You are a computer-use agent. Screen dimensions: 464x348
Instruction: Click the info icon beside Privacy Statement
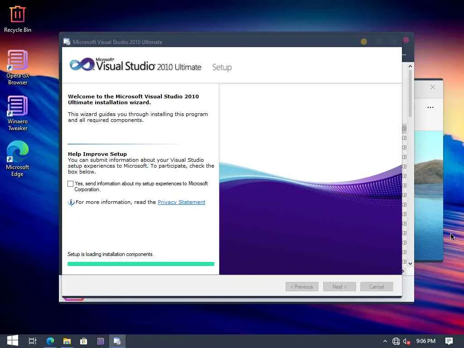71,203
